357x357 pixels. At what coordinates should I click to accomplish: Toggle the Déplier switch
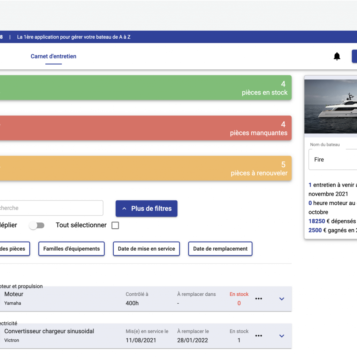pos(37,226)
